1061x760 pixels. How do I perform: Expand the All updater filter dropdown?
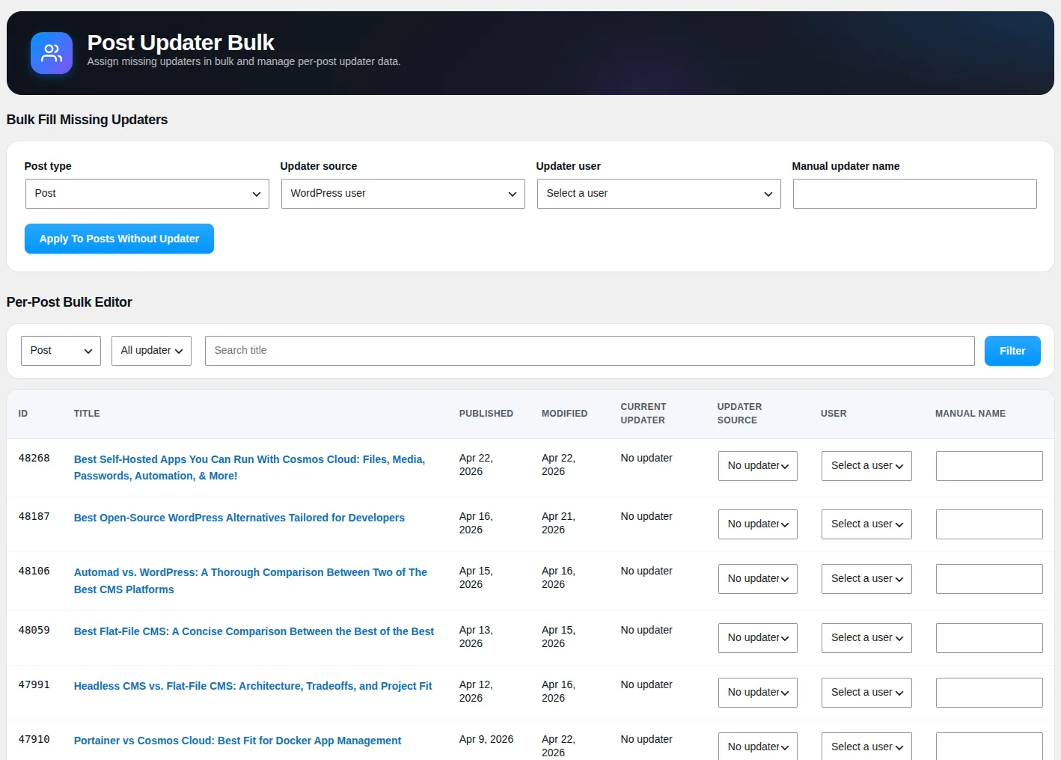tap(151, 351)
